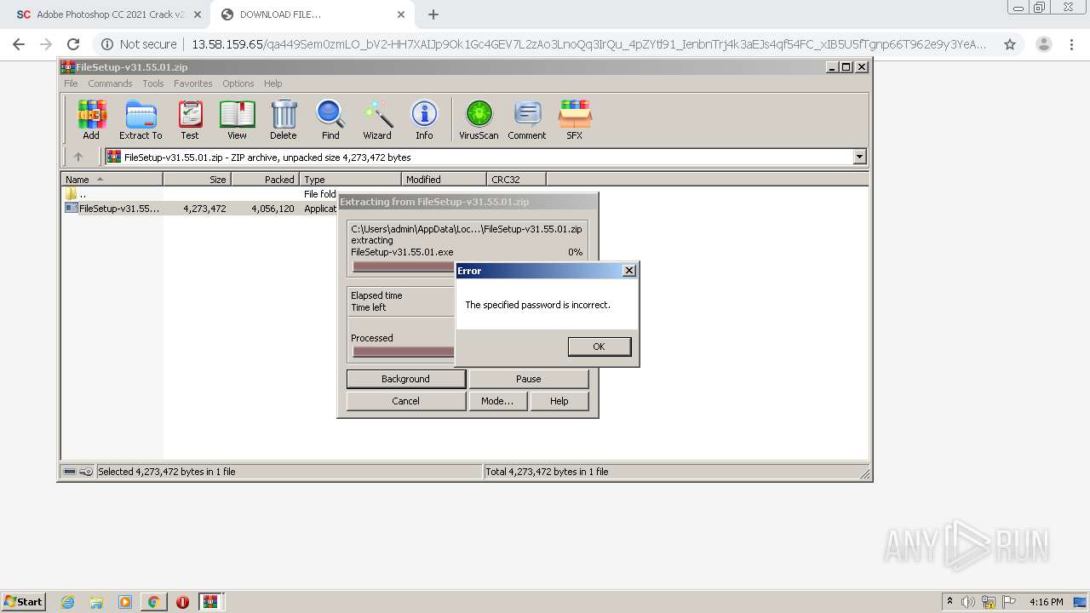The width and height of the screenshot is (1090, 613).
Task: Launch Internet Explorer from taskbar
Action: pos(67,602)
